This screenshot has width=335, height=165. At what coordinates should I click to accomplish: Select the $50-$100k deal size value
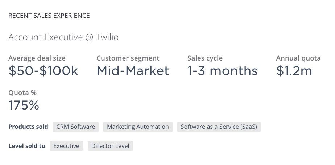43,71
